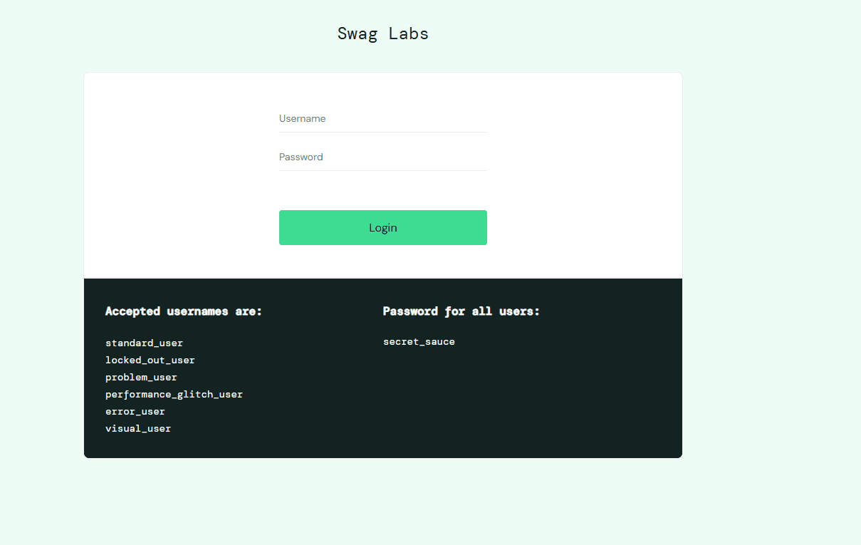Select the problem_user username text
This screenshot has height=545, width=861.
141,377
